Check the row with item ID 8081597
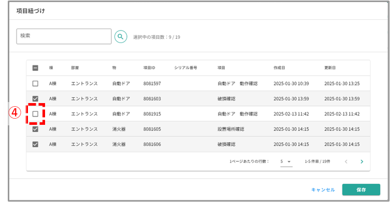 pyautogui.click(x=35, y=83)
